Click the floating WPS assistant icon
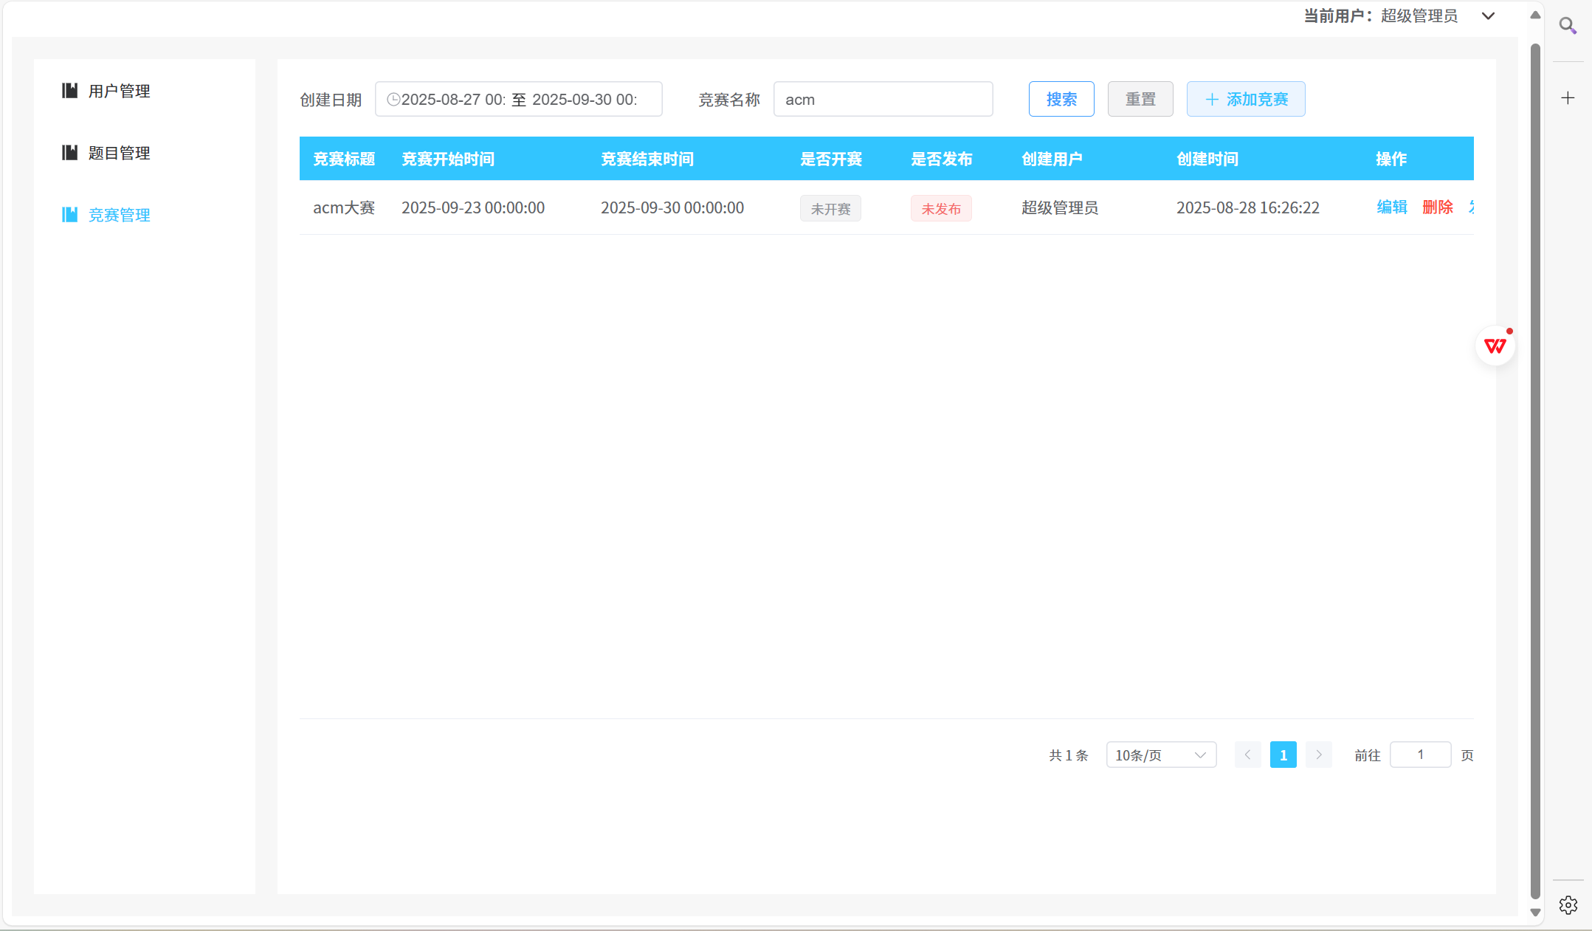This screenshot has height=931, width=1592. (x=1495, y=346)
